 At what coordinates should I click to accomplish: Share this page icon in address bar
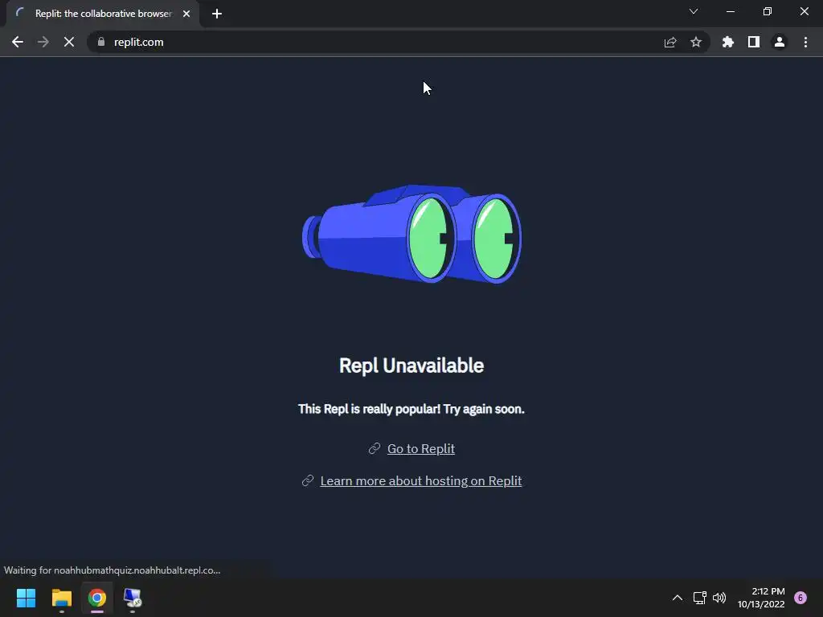point(670,42)
